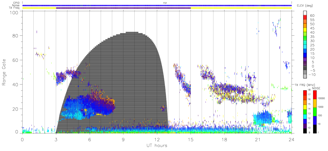Select the yellow 14-15 MHz TX FRQ swatch
The width and height of the screenshot is (328, 151).
click(x=305, y=107)
